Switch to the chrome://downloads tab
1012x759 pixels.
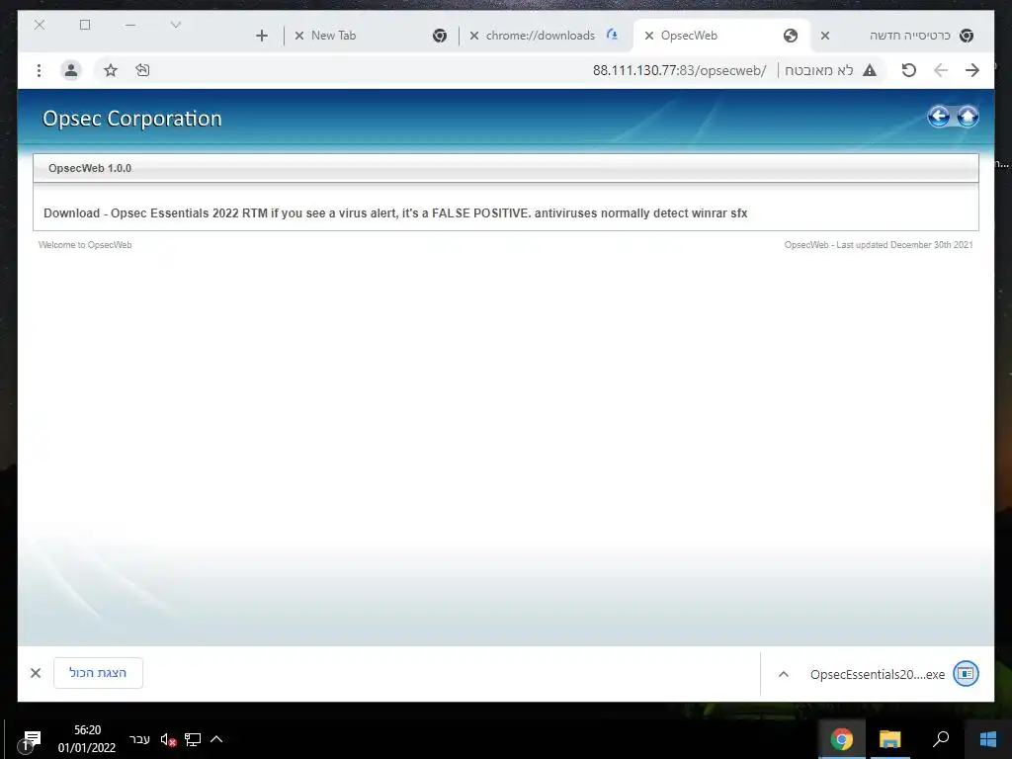point(545,36)
